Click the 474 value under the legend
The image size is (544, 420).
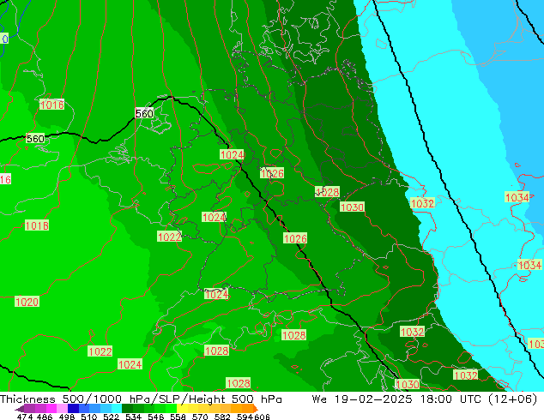[x=25, y=417]
